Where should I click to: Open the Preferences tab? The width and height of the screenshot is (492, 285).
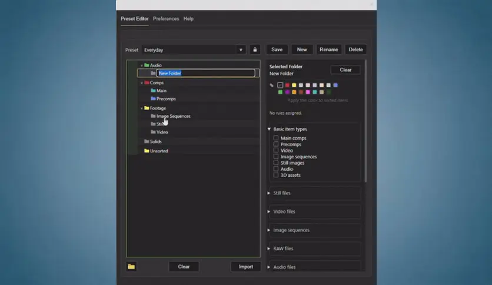point(166,19)
